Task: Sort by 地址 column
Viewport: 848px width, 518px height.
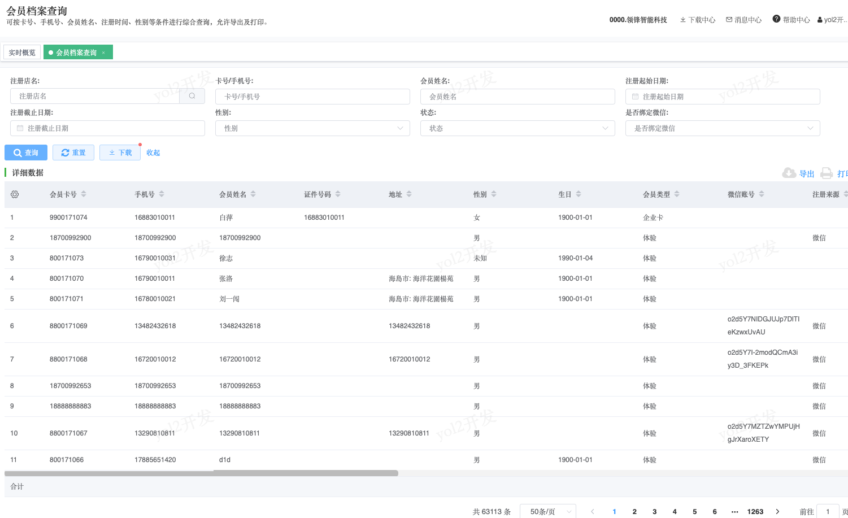Action: pos(409,194)
